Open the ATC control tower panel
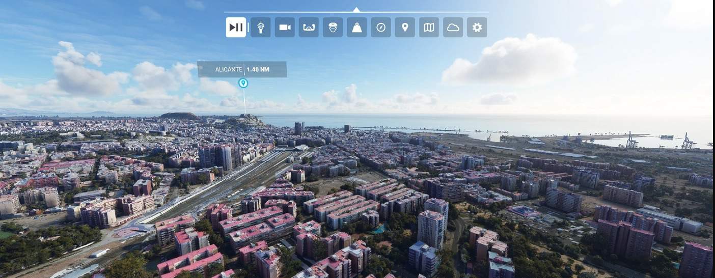Image resolution: width=715 pixels, height=278 pixels. pos(261,27)
